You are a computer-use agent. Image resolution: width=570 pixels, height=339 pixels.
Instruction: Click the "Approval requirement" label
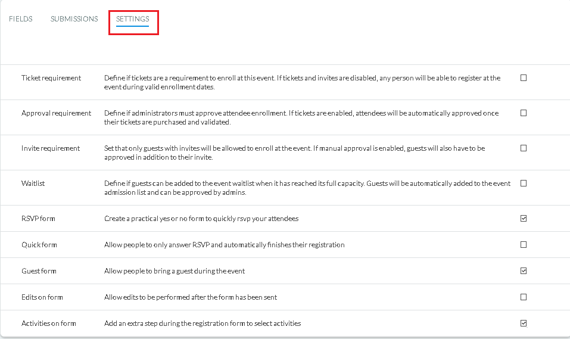(x=57, y=113)
